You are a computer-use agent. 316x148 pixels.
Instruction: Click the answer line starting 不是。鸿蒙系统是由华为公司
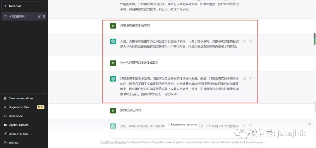179,41
